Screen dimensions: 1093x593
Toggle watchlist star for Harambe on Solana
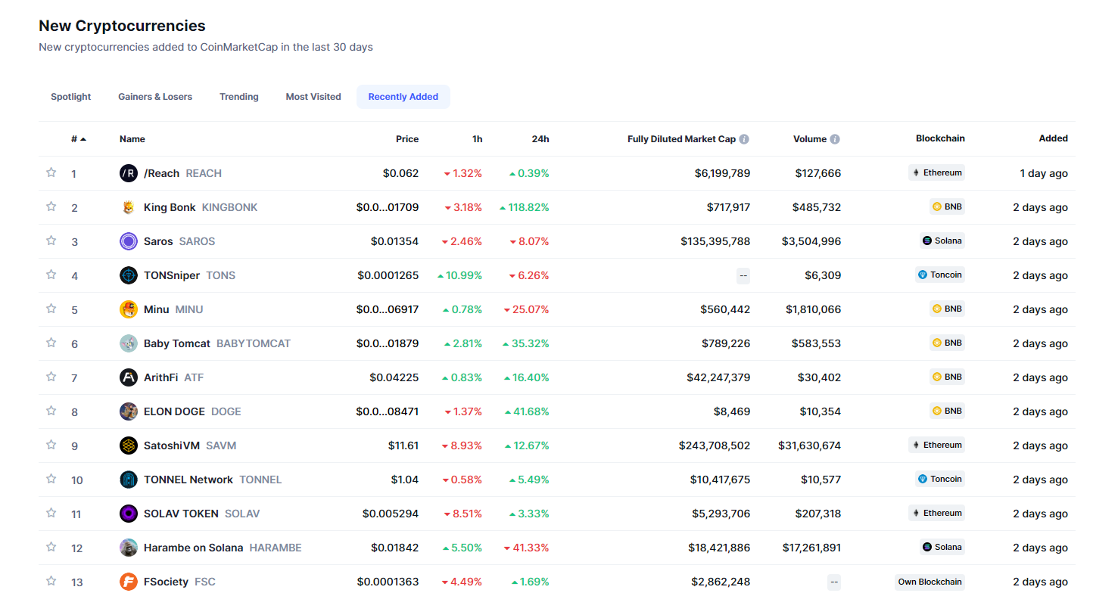[51, 547]
